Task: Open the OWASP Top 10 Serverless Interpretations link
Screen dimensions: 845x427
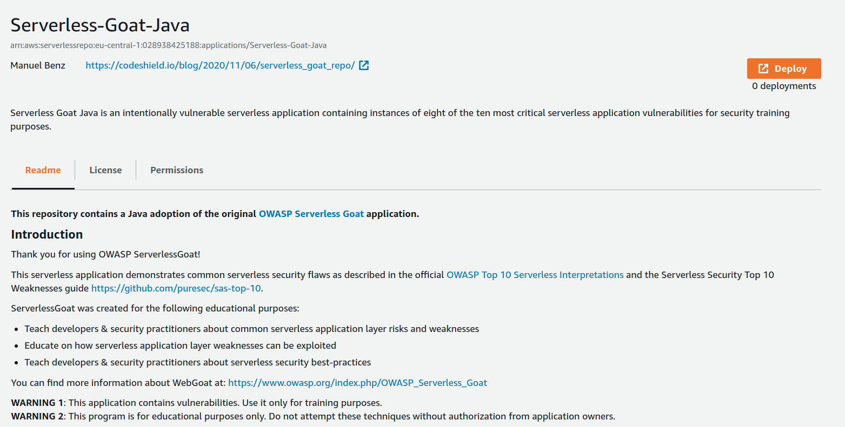Action: [x=535, y=274]
